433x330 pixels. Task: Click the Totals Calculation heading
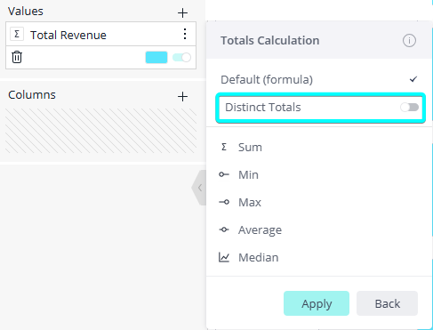[x=270, y=40]
